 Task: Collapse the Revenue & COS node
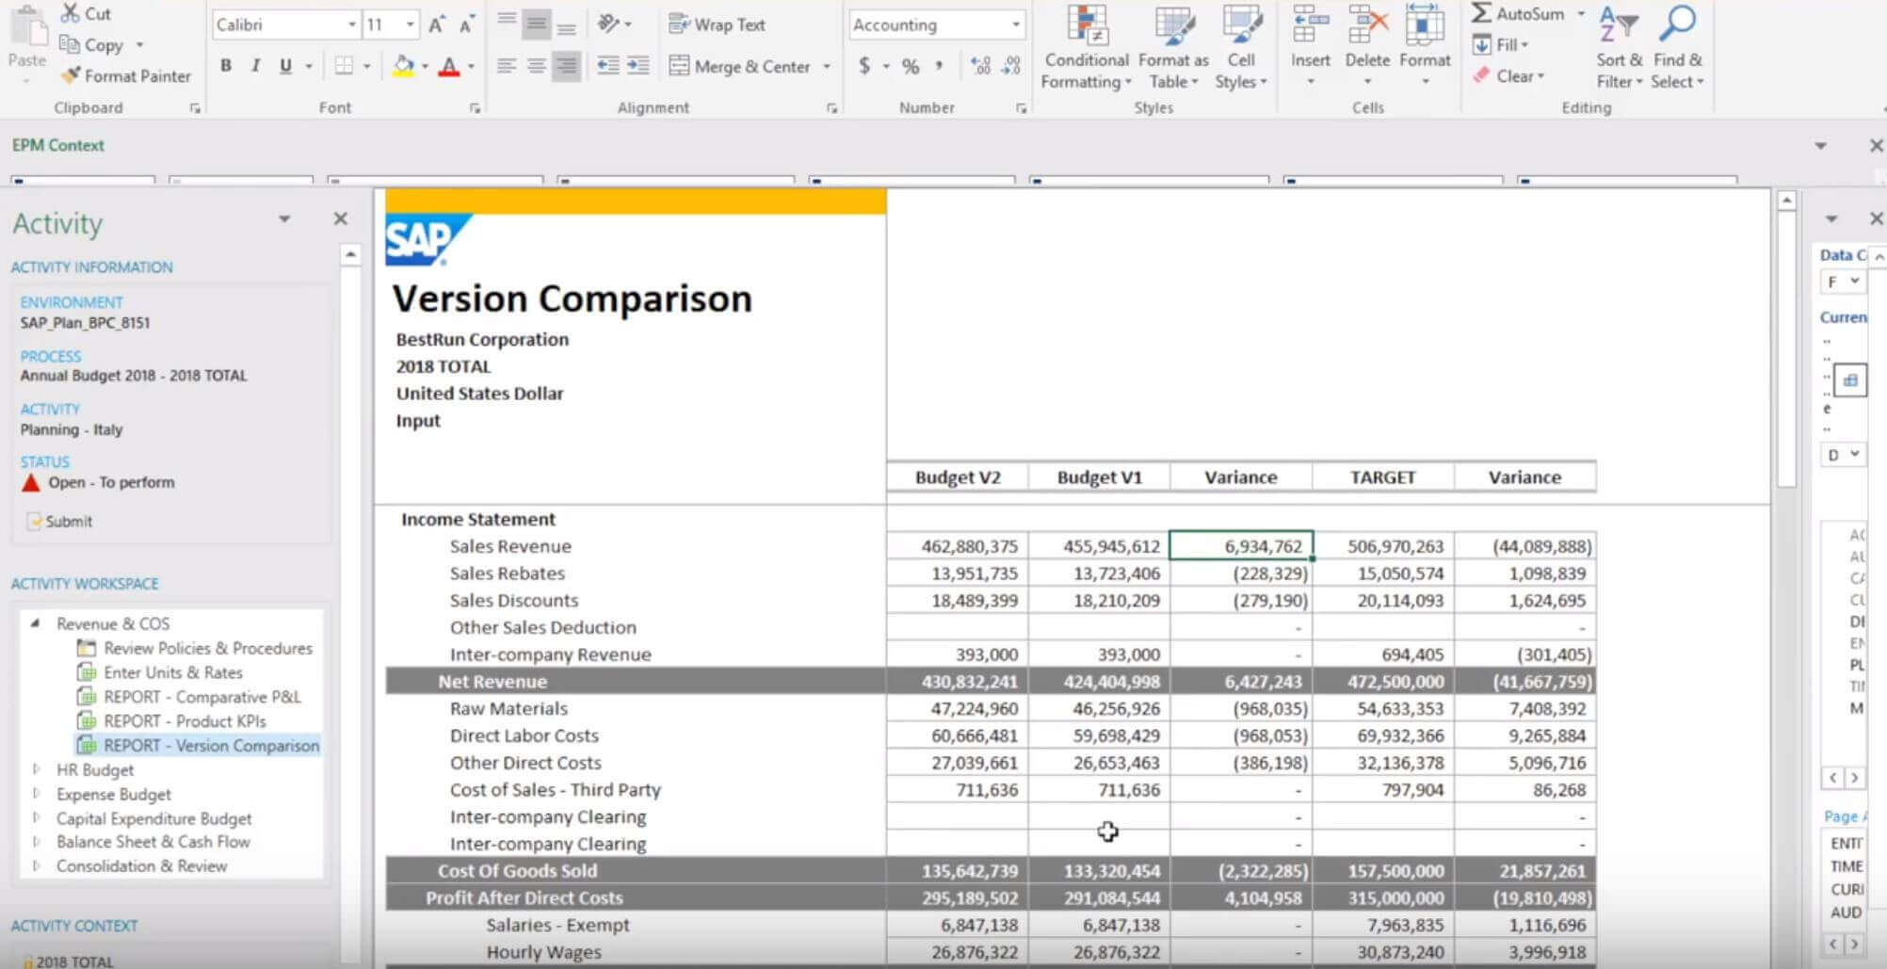coord(35,622)
